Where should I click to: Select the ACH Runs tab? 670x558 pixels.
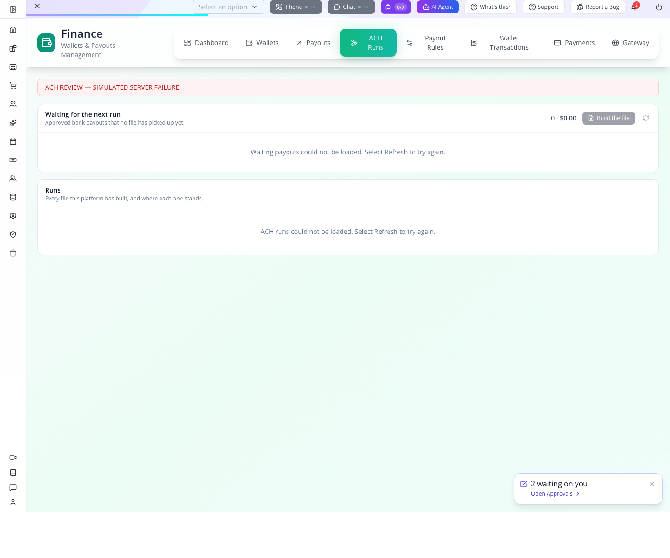click(368, 43)
